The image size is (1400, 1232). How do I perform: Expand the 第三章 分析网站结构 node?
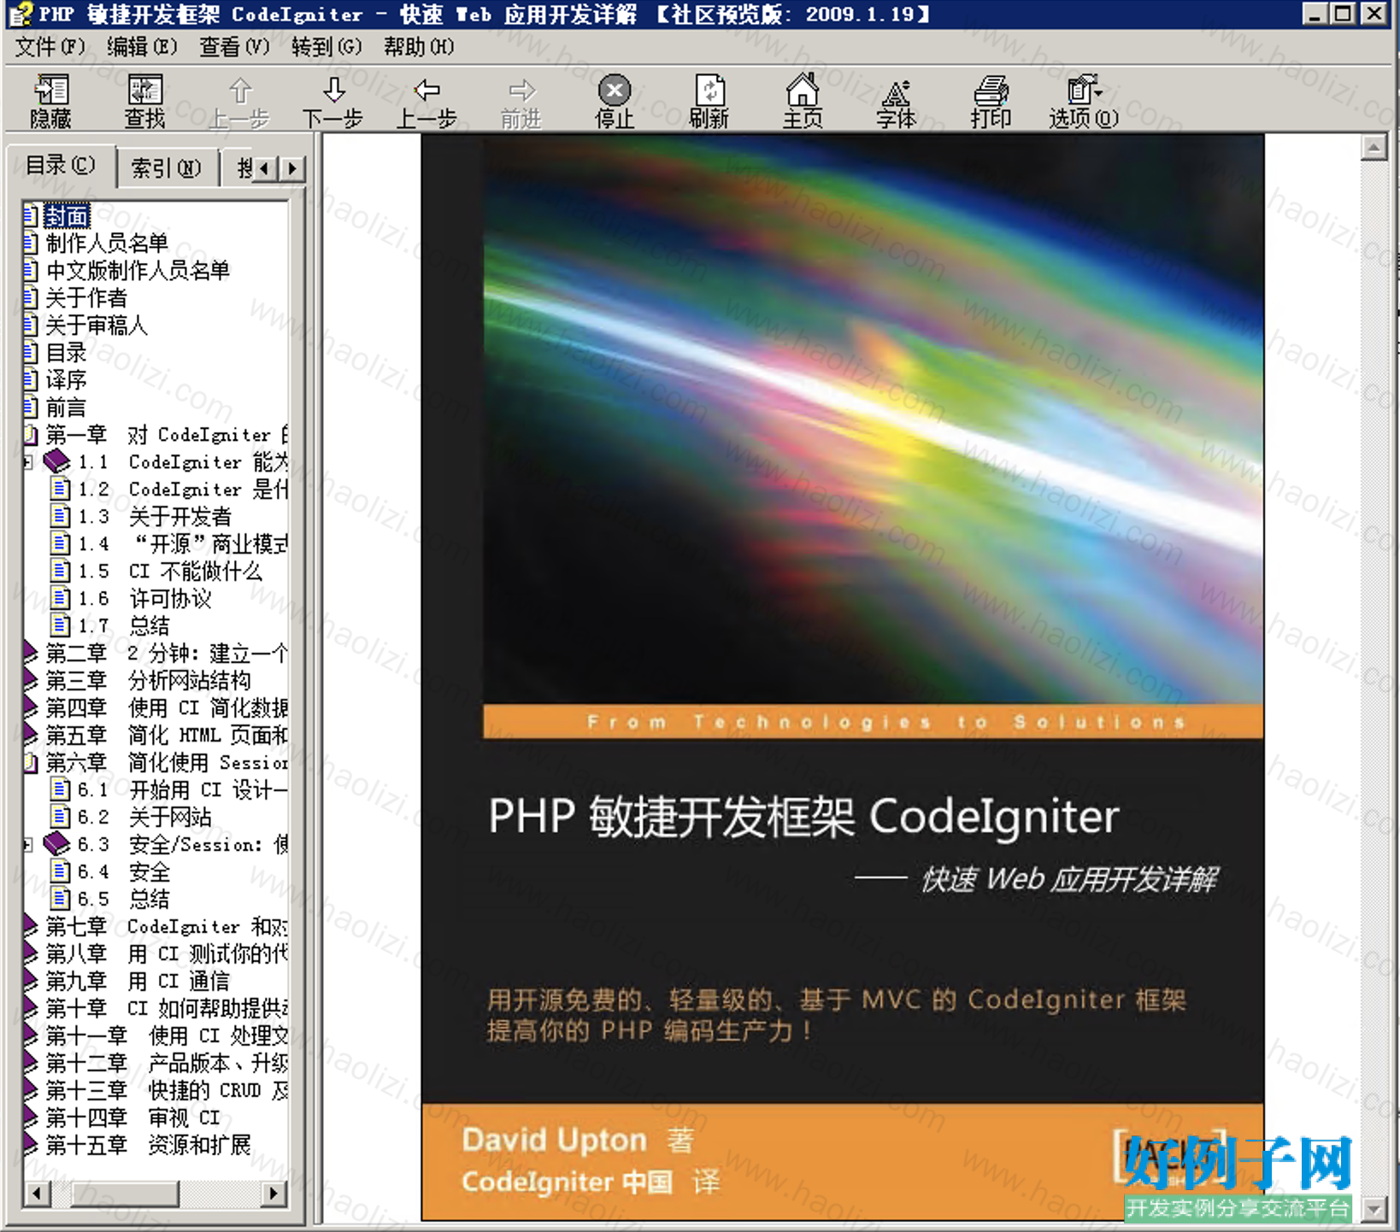click(x=31, y=680)
